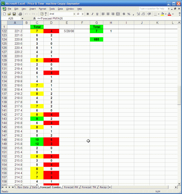Viewport: 182px width, 194px height.
Task: Center align cell text
Action: point(108,14)
